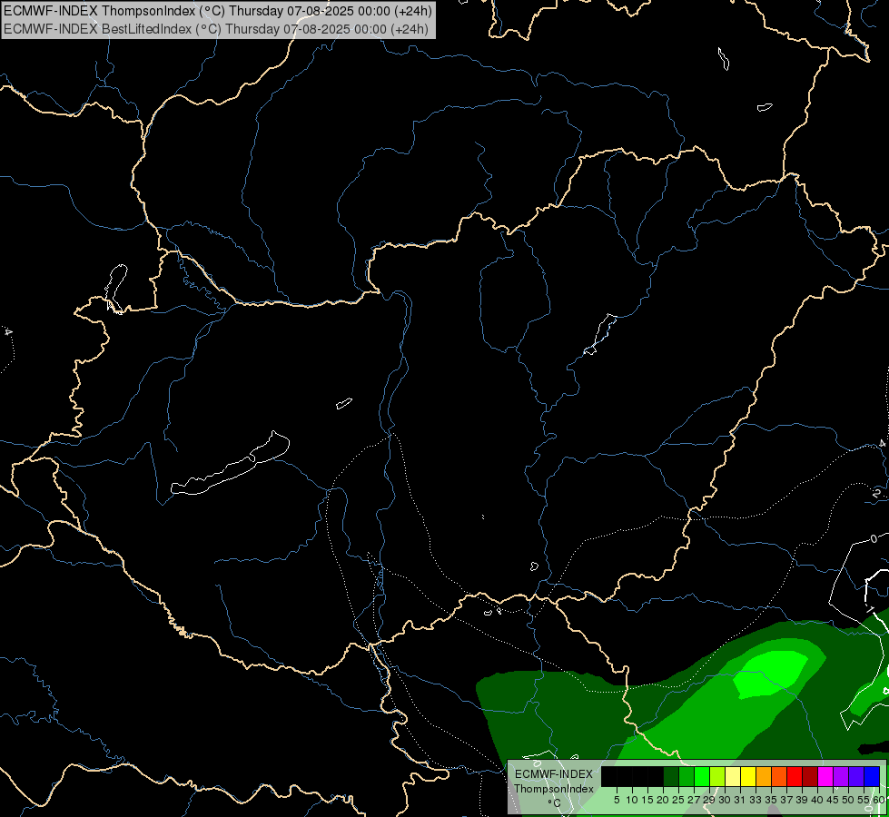Click the lime 29–30 legend swatch

point(717,776)
